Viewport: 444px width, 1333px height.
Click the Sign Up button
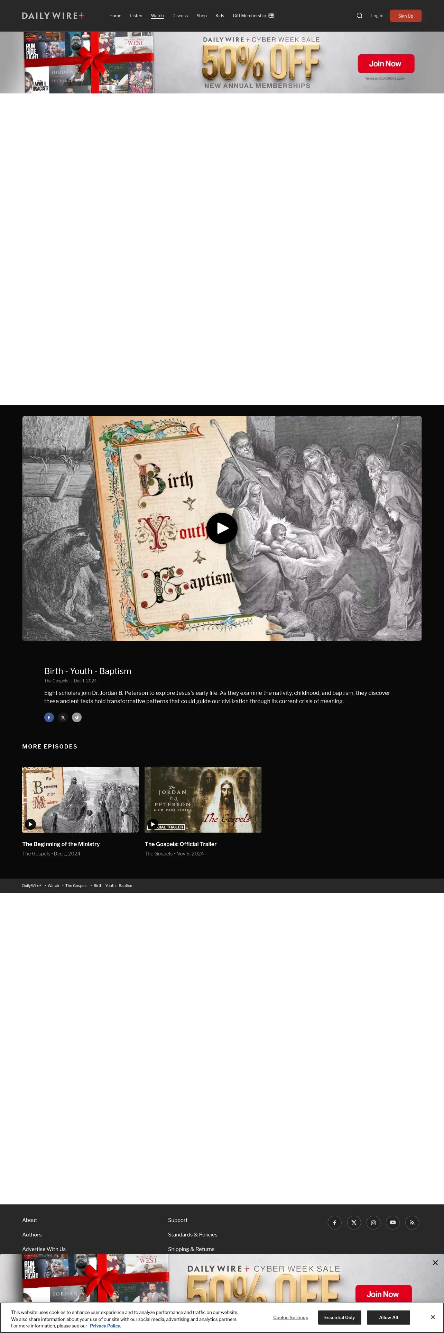coord(406,16)
